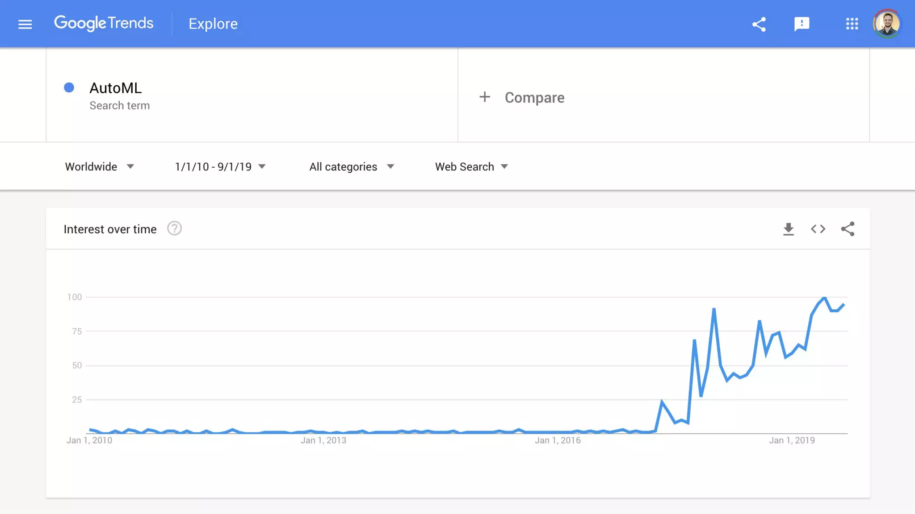Click the Jan 1, 2019 axis marker

pyautogui.click(x=792, y=440)
